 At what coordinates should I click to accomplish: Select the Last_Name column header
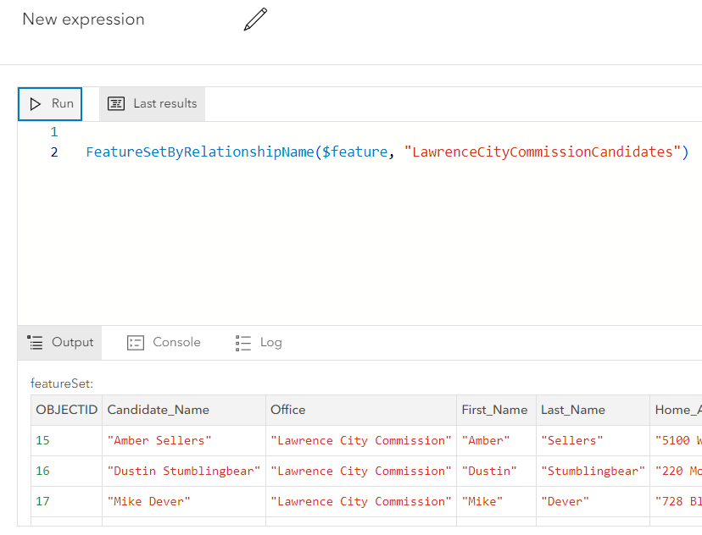tap(573, 410)
